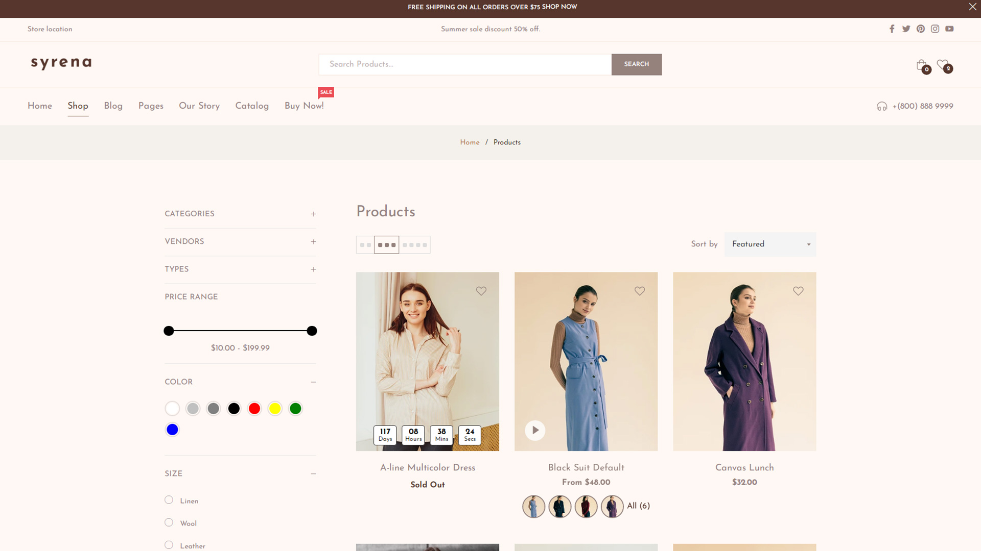The height and width of the screenshot is (551, 981).
Task: Filter by the green color swatch
Action: click(295, 409)
